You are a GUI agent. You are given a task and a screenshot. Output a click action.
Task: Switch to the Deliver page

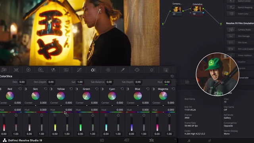click(210, 140)
